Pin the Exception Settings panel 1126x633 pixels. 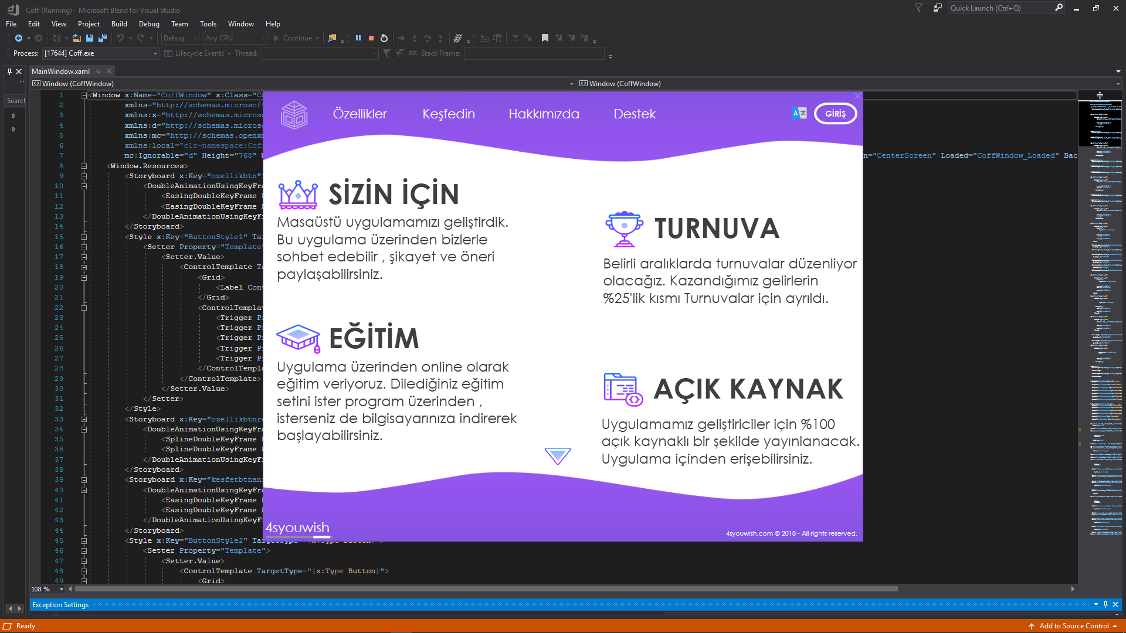(1105, 604)
